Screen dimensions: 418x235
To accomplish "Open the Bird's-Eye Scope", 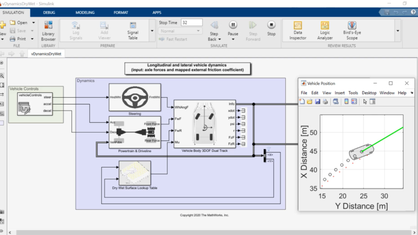I will click(x=352, y=31).
